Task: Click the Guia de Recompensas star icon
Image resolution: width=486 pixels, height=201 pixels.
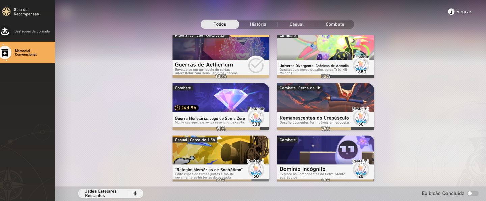Action: [6, 12]
